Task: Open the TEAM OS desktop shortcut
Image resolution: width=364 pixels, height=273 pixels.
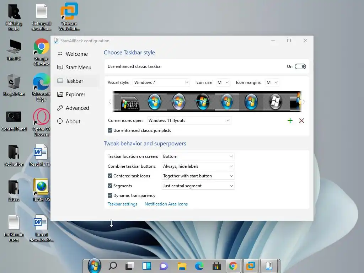Action: 41,190
